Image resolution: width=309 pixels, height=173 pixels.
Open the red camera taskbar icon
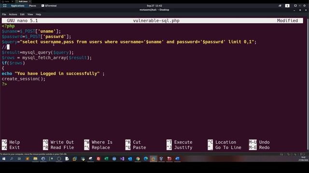(x=169, y=159)
